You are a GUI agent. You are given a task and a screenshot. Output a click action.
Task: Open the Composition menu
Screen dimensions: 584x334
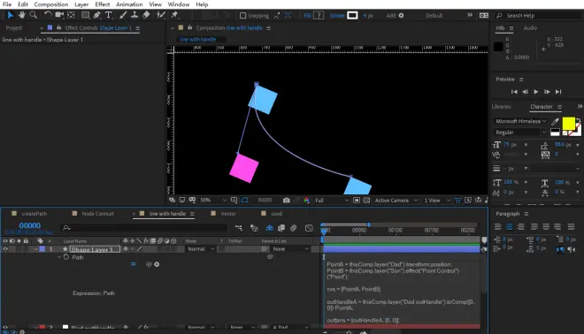(51, 4)
